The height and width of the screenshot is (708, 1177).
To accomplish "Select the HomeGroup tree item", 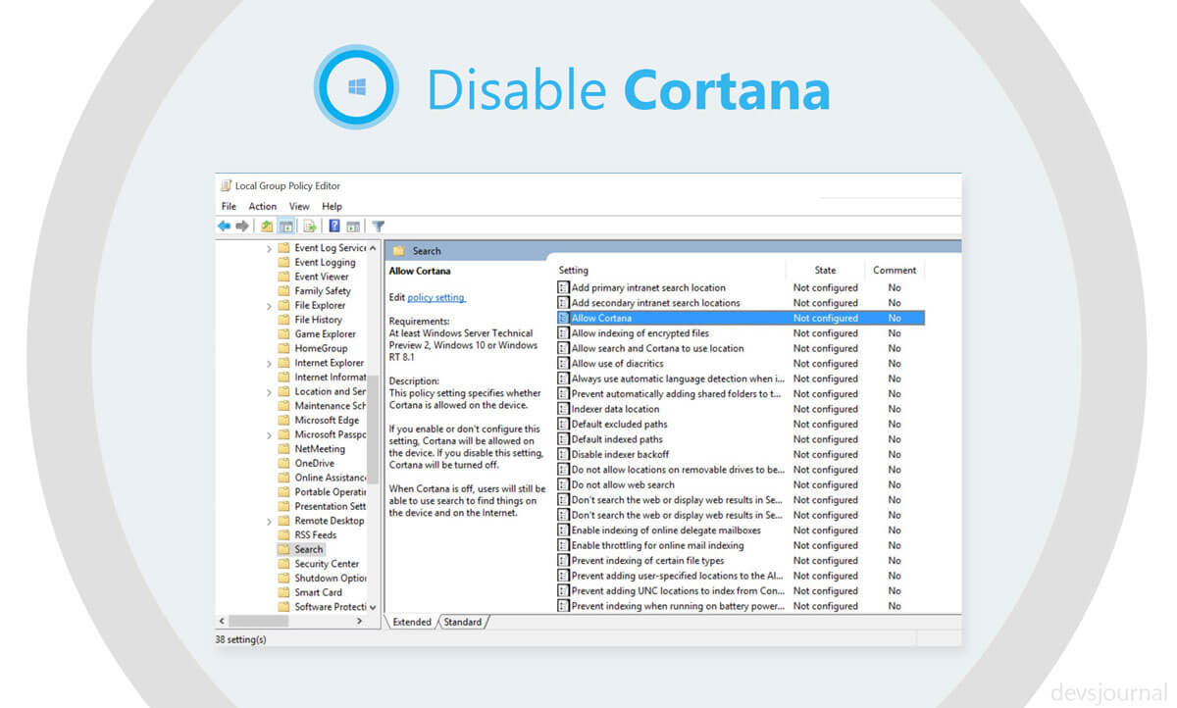I will pyautogui.click(x=321, y=348).
